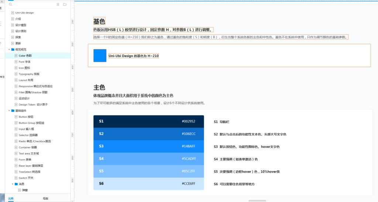
Task: Open the Base layer 基础弹层 page
Action: click(x=31, y=166)
